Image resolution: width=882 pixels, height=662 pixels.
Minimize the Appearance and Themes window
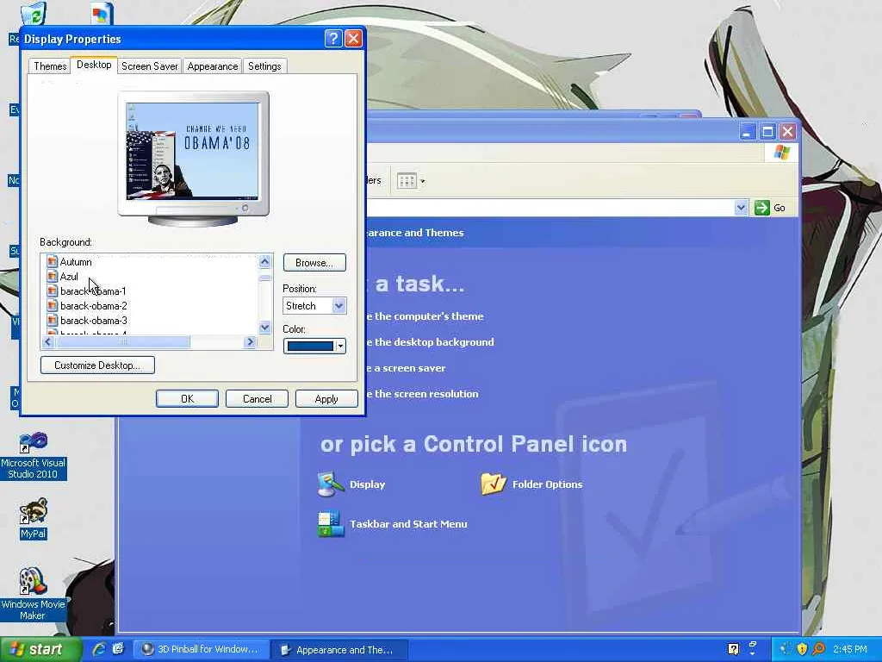pyautogui.click(x=747, y=132)
